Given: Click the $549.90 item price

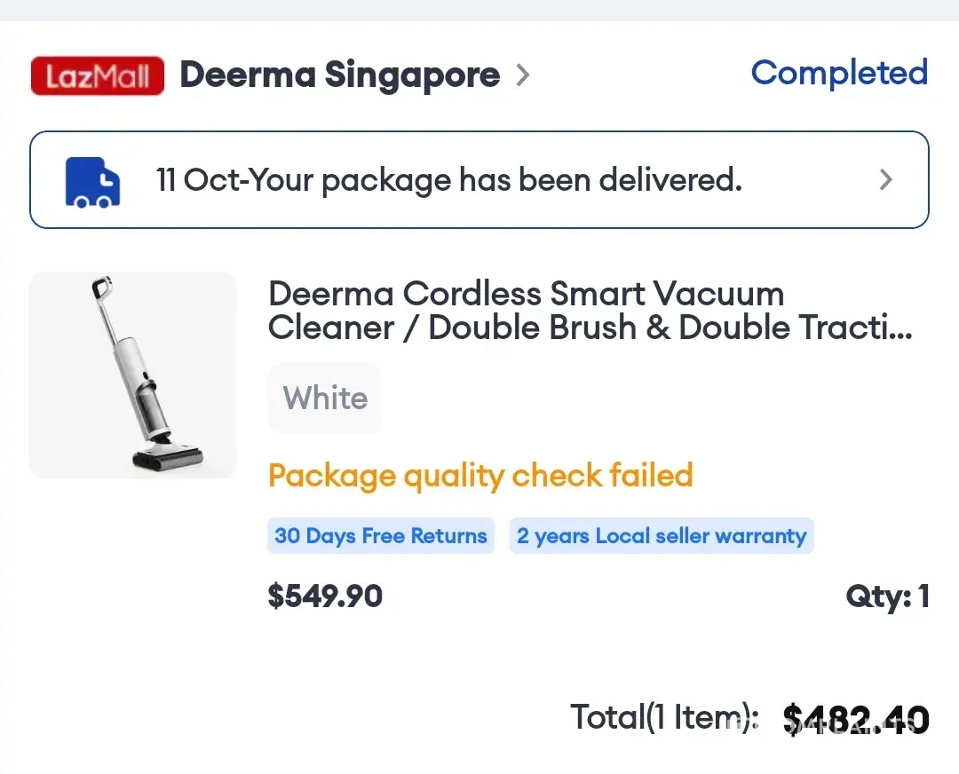Looking at the screenshot, I should coord(325,596).
